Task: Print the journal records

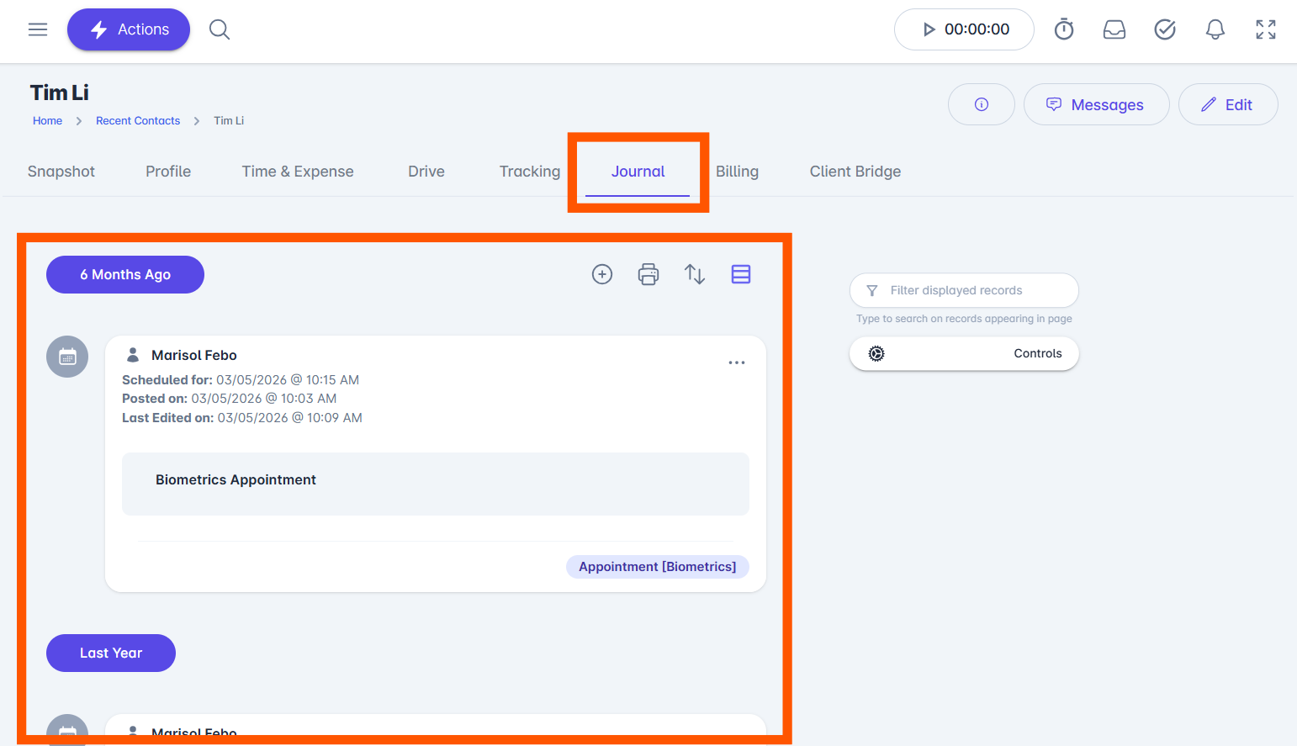Action: tap(648, 274)
